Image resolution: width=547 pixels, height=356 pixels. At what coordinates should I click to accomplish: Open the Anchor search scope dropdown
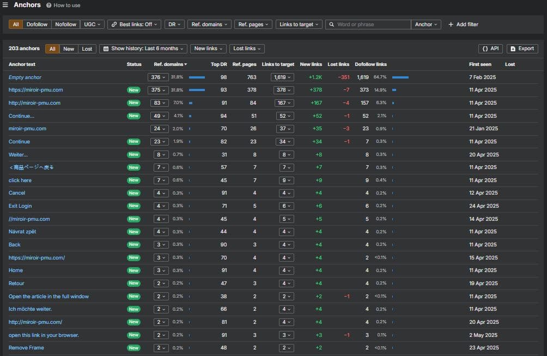426,25
